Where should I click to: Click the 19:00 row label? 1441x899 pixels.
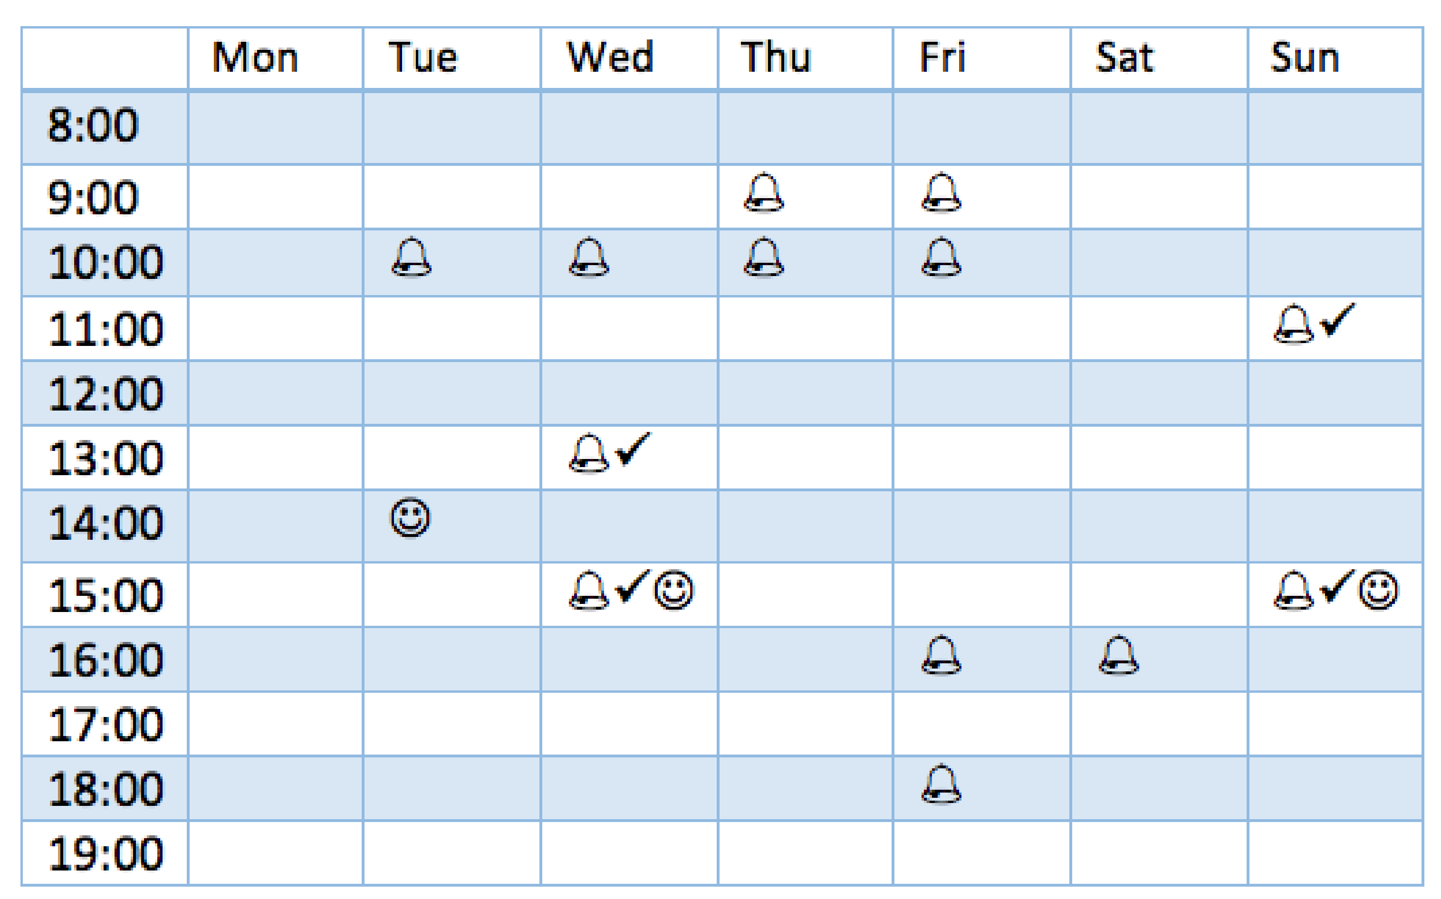pos(105,854)
